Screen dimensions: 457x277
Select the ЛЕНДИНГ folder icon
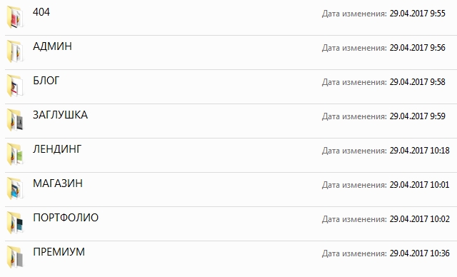click(x=14, y=154)
